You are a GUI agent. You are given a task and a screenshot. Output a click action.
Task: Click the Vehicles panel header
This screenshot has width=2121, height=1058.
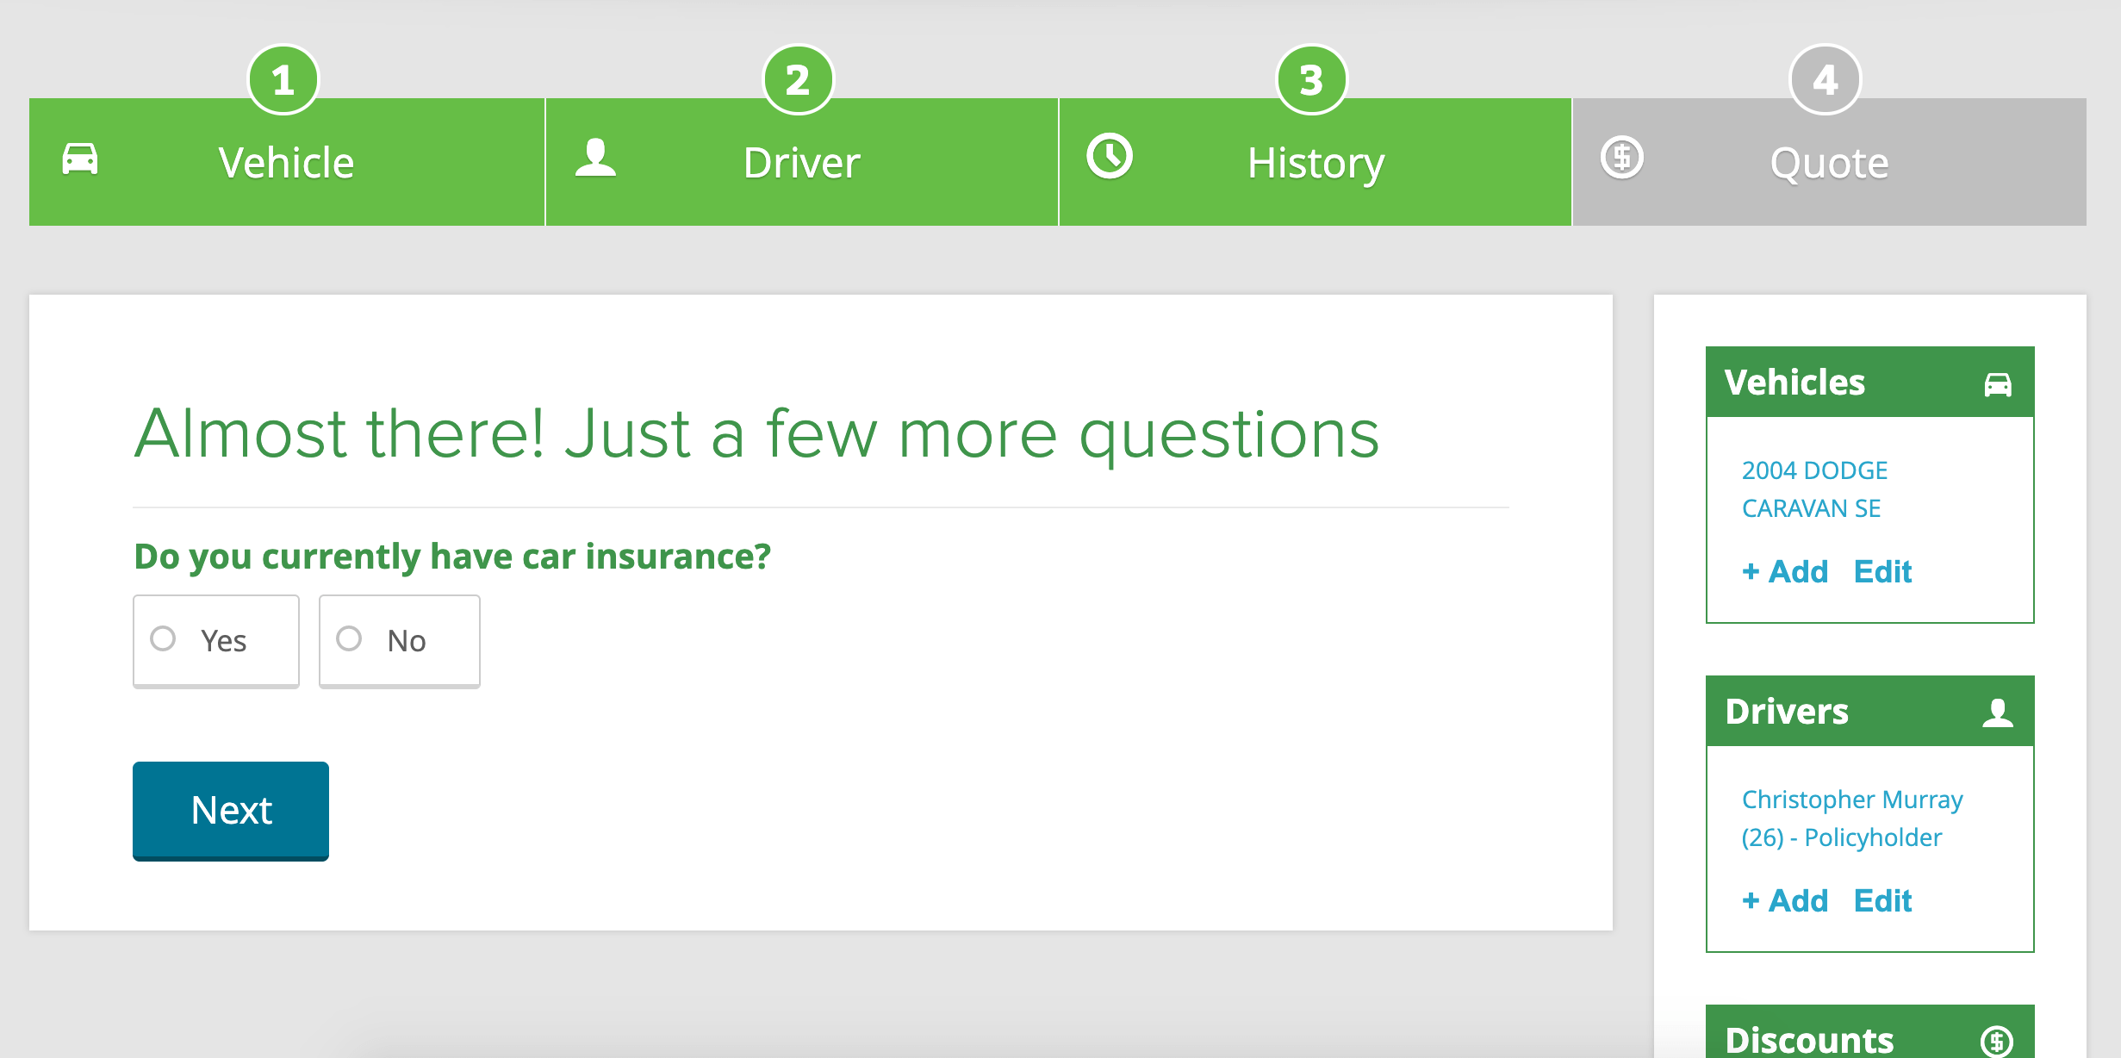click(1870, 383)
